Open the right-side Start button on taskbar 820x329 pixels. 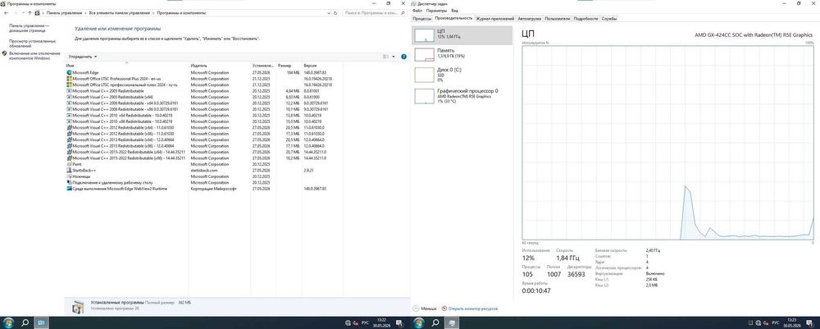(419, 322)
